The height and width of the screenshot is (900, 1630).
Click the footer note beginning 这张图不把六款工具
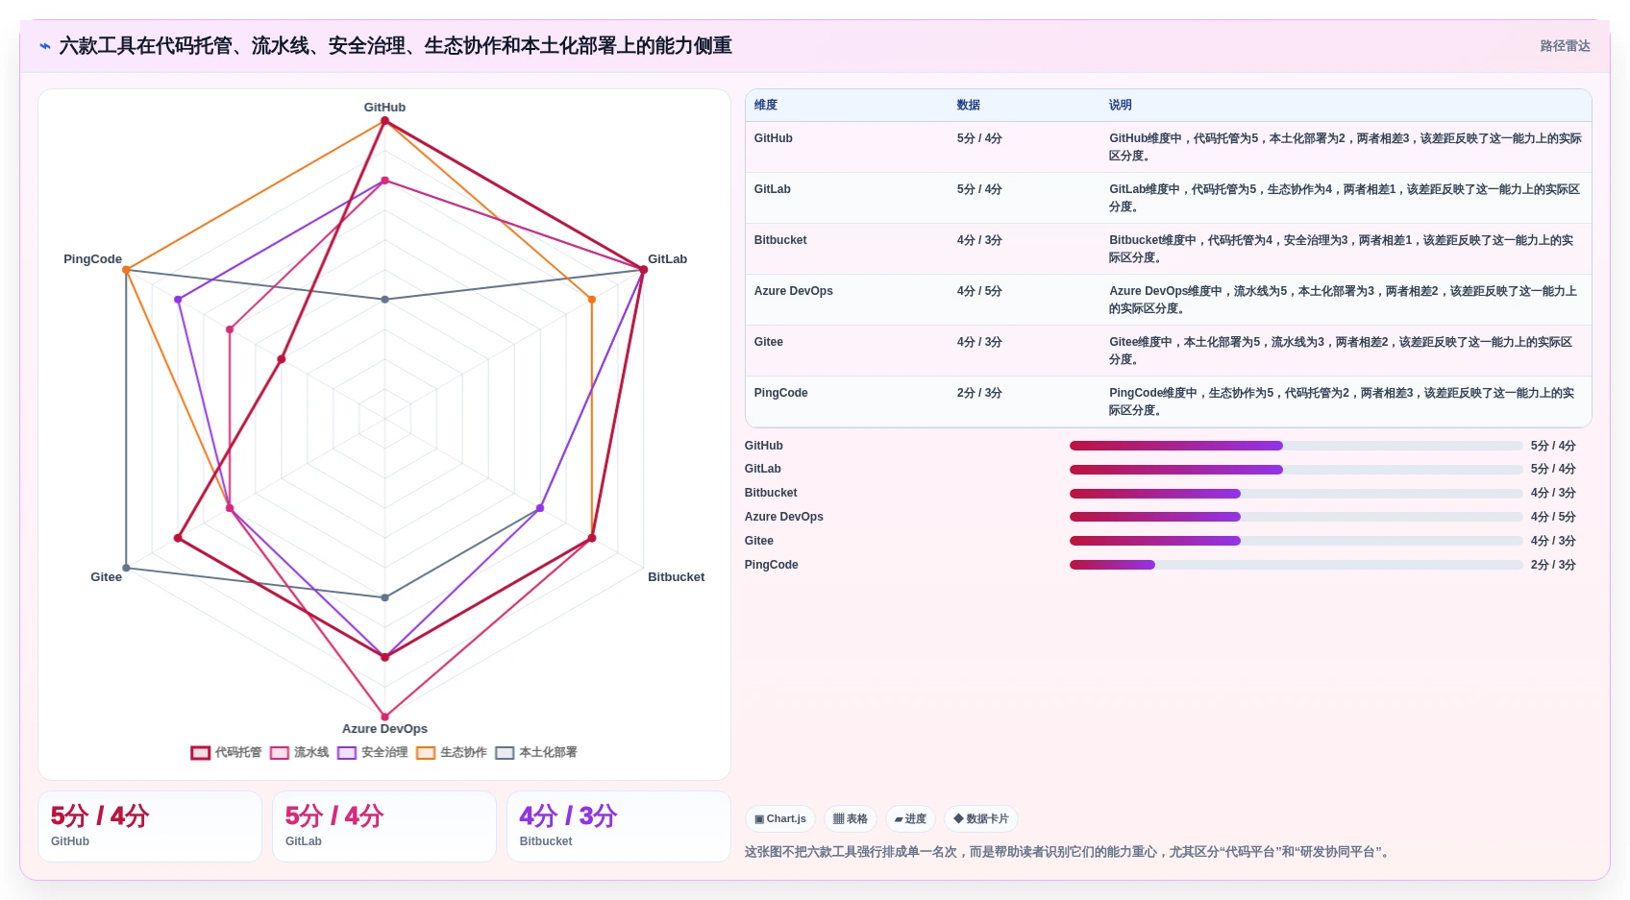pos(1069,852)
